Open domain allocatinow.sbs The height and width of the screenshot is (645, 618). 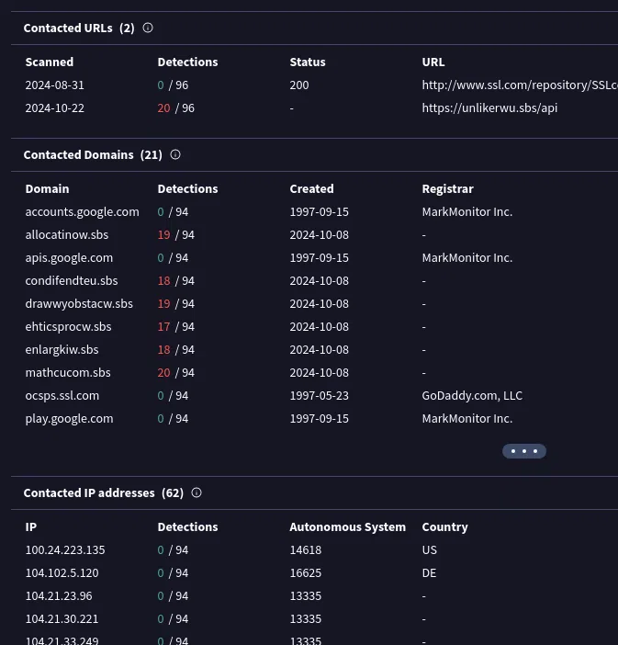[67, 235]
